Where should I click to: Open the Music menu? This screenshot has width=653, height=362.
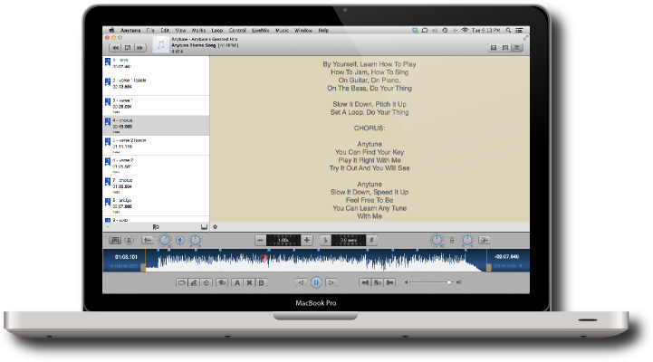282,31
